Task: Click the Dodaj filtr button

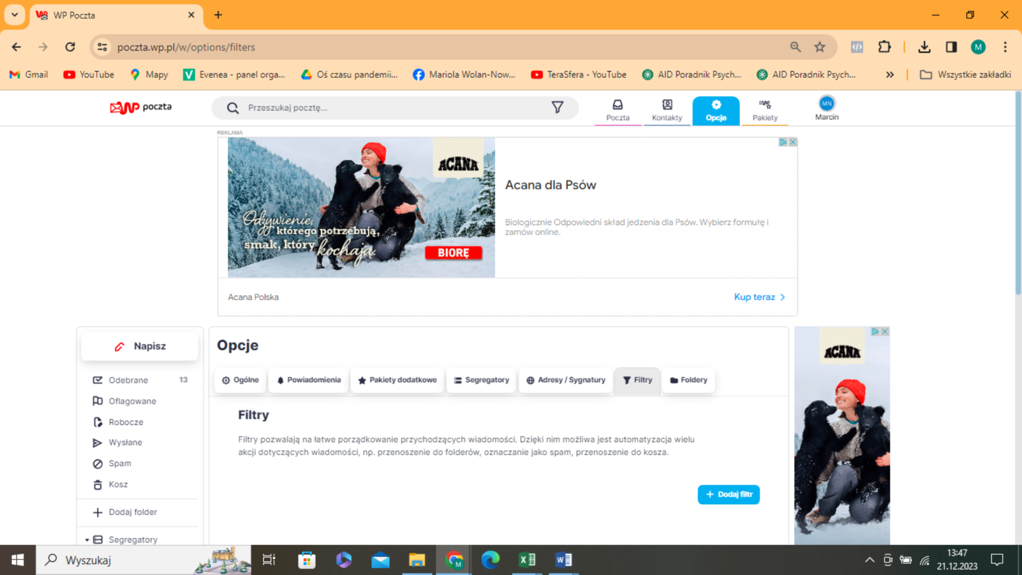Action: (x=729, y=495)
